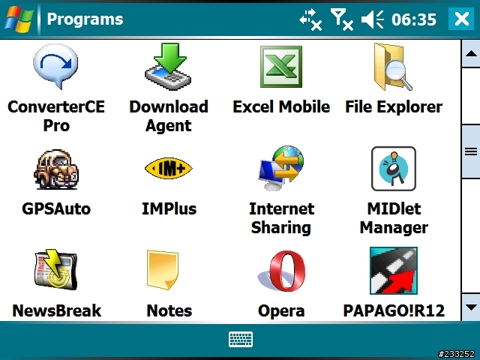Open the speaker volume icon

(x=372, y=19)
